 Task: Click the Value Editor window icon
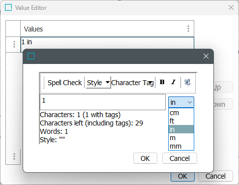(x=8, y=7)
